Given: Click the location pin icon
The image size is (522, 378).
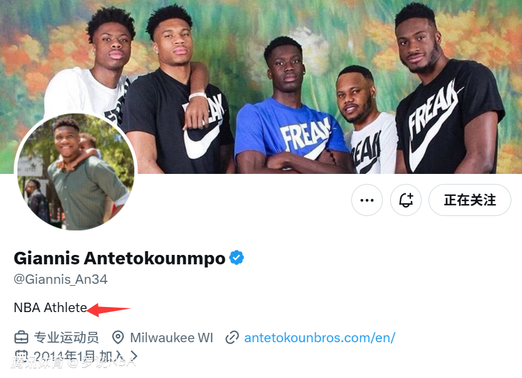Looking at the screenshot, I should click(118, 338).
